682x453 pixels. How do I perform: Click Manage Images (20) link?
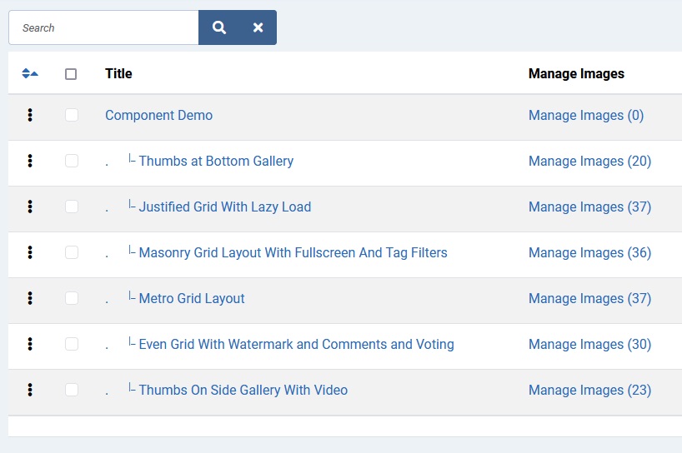pos(589,161)
